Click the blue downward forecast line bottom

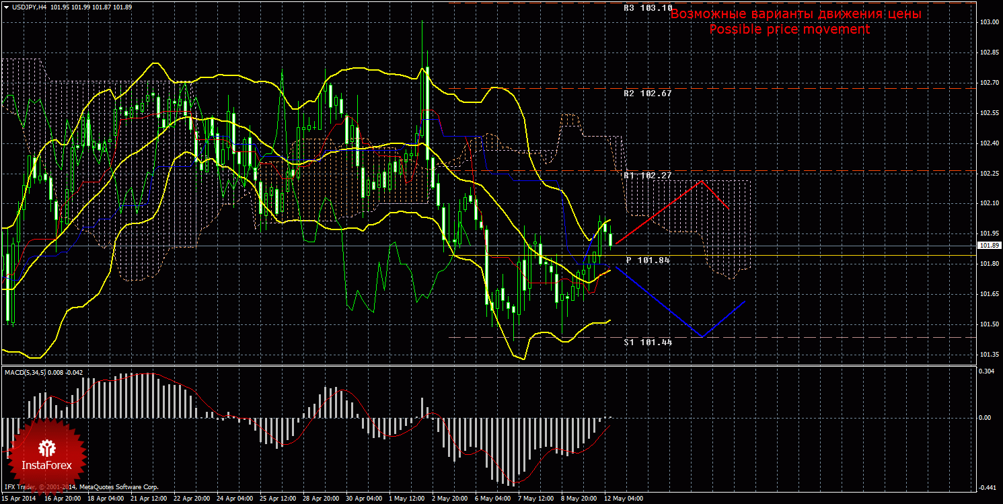tap(702, 336)
